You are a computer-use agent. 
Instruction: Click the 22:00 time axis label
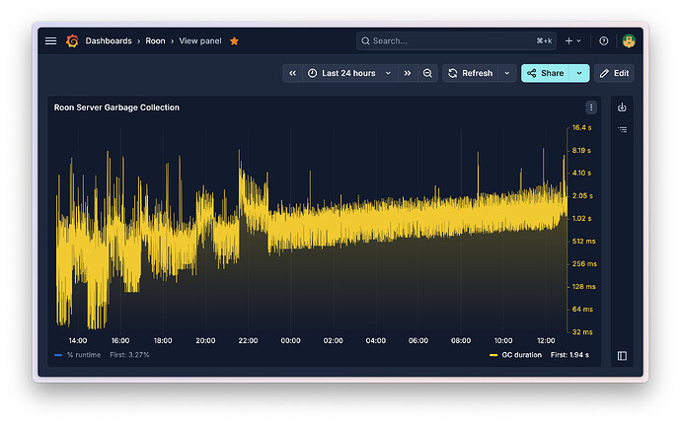point(248,340)
